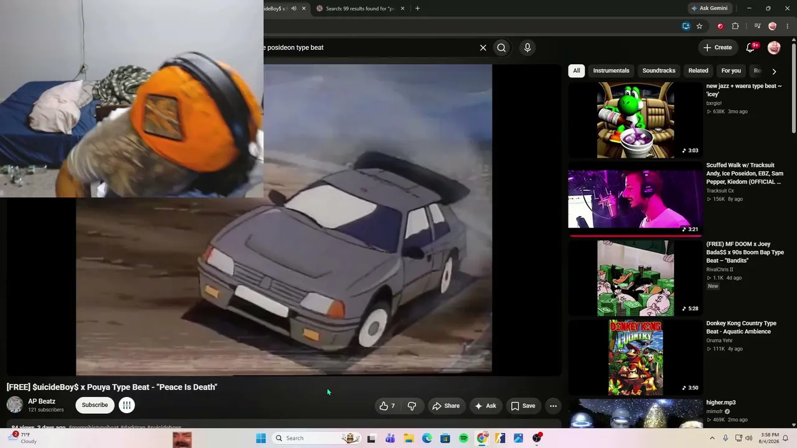
Task: Open the YouTube account avatar menu
Action: [774, 47]
